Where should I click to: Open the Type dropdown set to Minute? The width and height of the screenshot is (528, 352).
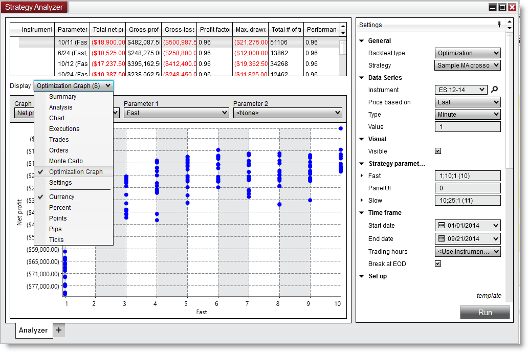[x=467, y=114]
